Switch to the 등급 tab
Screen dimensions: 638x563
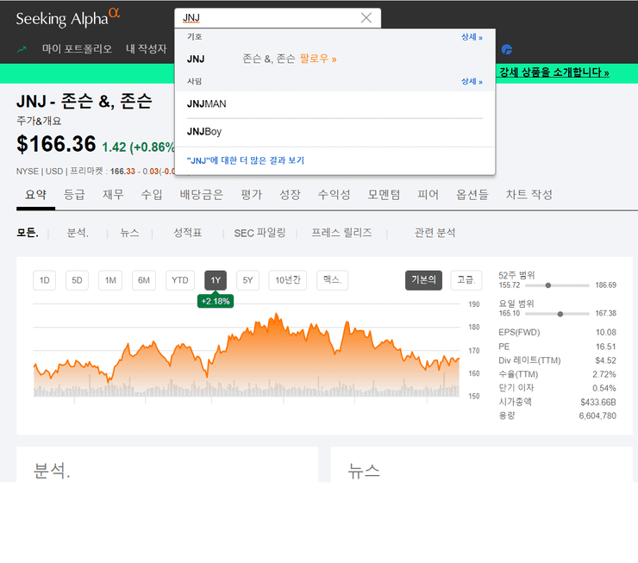(x=74, y=195)
